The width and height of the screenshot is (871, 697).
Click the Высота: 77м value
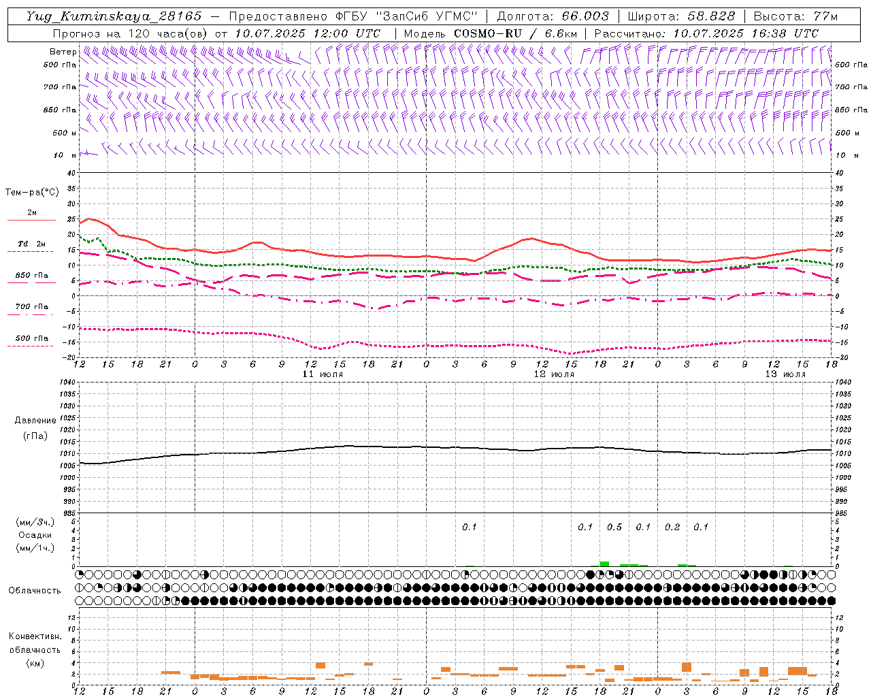point(795,16)
